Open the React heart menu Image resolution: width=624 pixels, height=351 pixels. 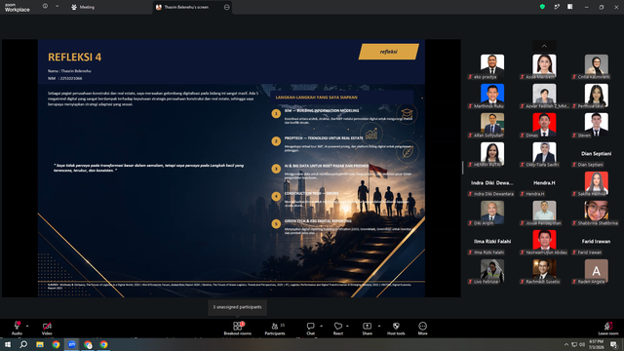(x=338, y=329)
